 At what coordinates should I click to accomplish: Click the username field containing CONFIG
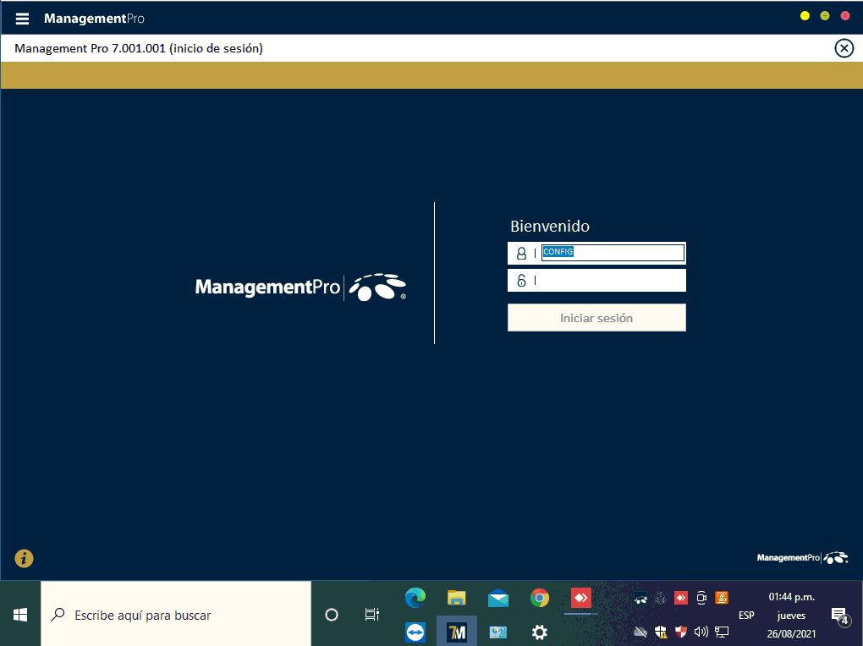click(x=613, y=253)
